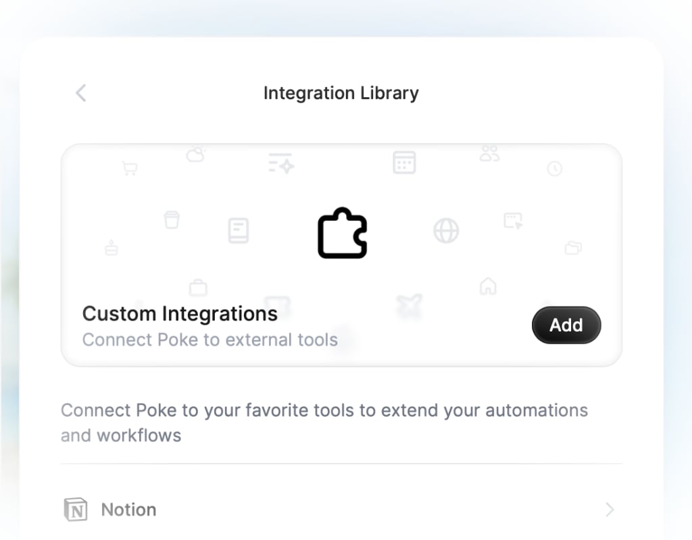Viewport: 692px width, 540px height.
Task: Click the puzzle piece Custom Integrations icon
Action: coord(341,233)
